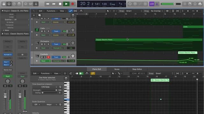The width and height of the screenshot is (204, 114).
Task: Open the Drag No Overlap dropdown
Action: pos(157,11)
